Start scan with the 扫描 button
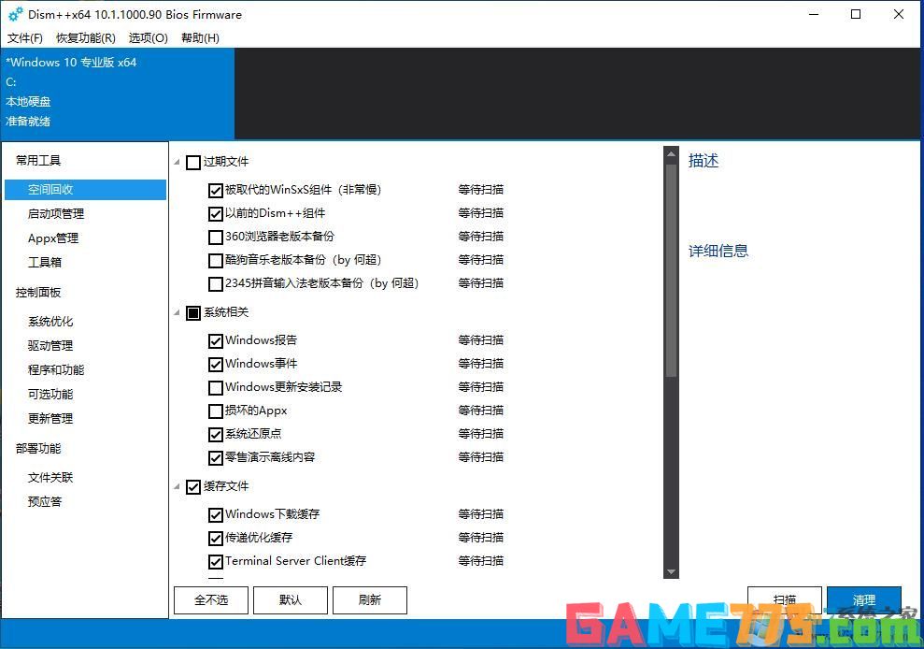This screenshot has width=924, height=649. (x=785, y=600)
